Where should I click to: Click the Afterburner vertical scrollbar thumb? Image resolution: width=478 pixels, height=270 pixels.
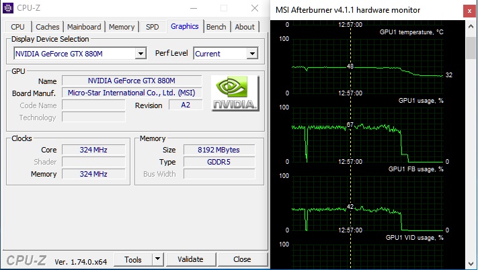[x=471, y=47]
